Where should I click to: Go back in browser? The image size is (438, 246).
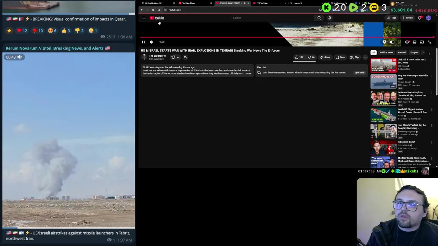[142, 10]
